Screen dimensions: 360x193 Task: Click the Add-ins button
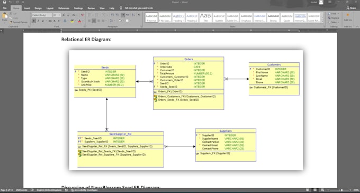coord(348,17)
